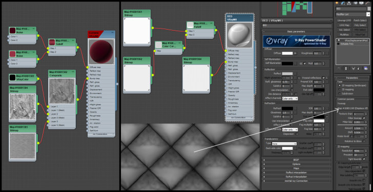The width and height of the screenshot is (373, 192).
Task: Click Make Unique icon under modifier stack
Action: coord(353,68)
